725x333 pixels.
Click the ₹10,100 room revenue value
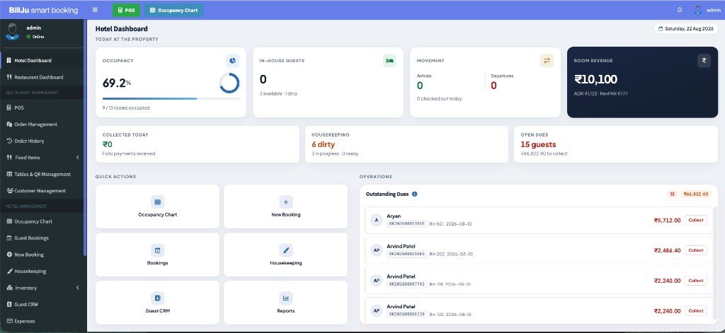point(595,79)
